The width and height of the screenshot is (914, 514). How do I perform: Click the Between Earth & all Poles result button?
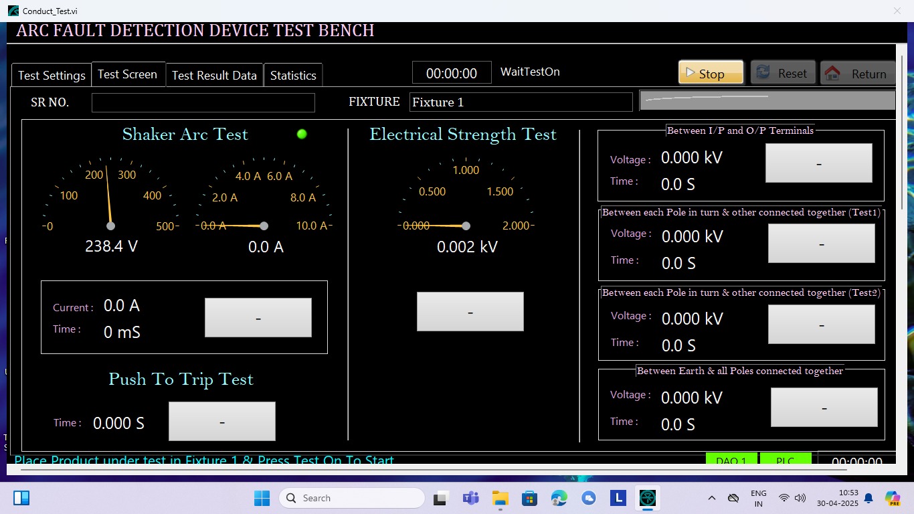[824, 407]
